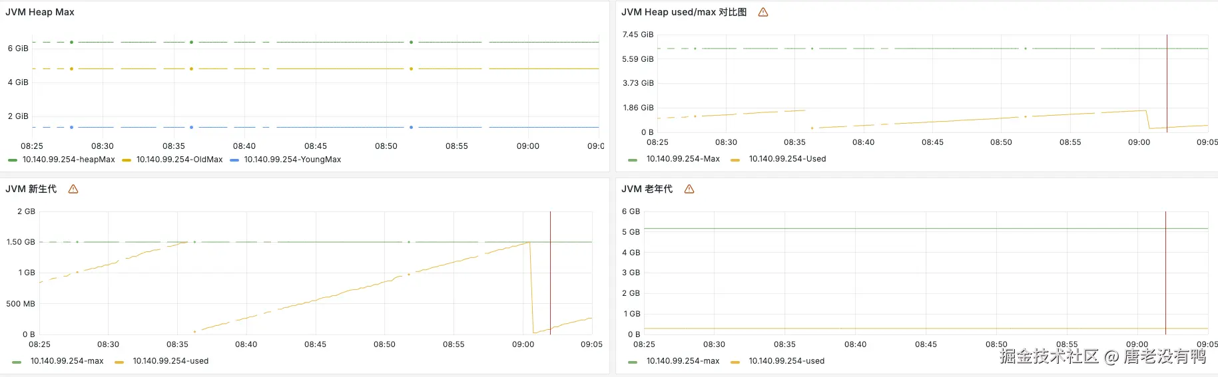Image resolution: width=1218 pixels, height=377 pixels.
Task: Click yellow swatch of 老年代 used legend
Action: [x=735, y=362]
